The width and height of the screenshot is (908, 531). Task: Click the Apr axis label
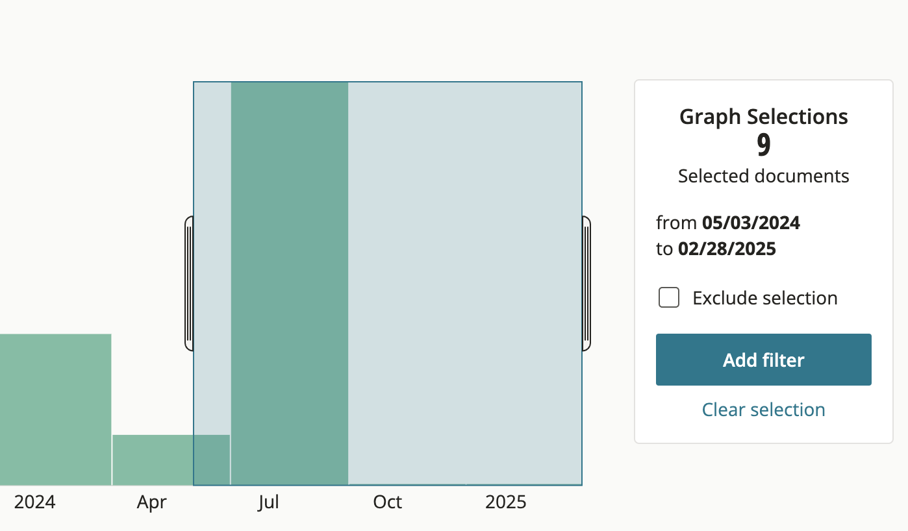coord(152,502)
